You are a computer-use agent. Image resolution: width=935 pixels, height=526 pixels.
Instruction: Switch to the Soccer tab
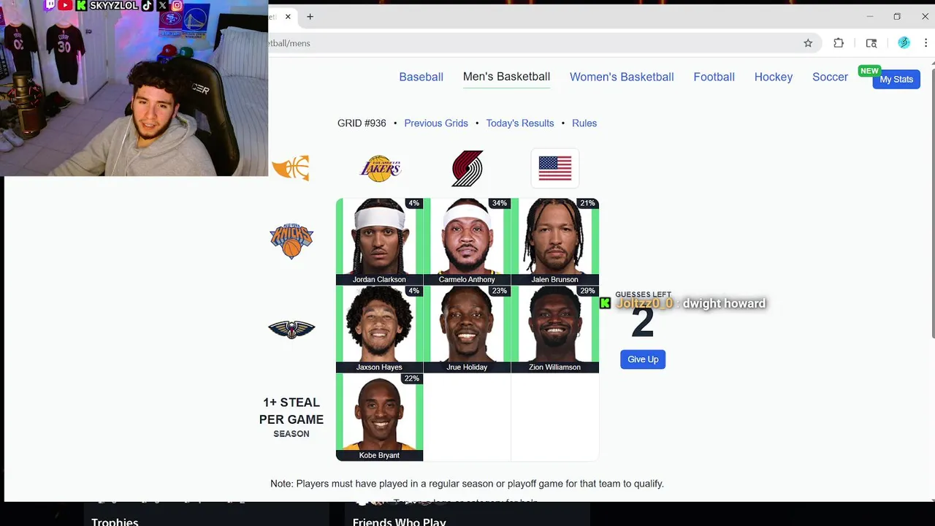coord(830,77)
